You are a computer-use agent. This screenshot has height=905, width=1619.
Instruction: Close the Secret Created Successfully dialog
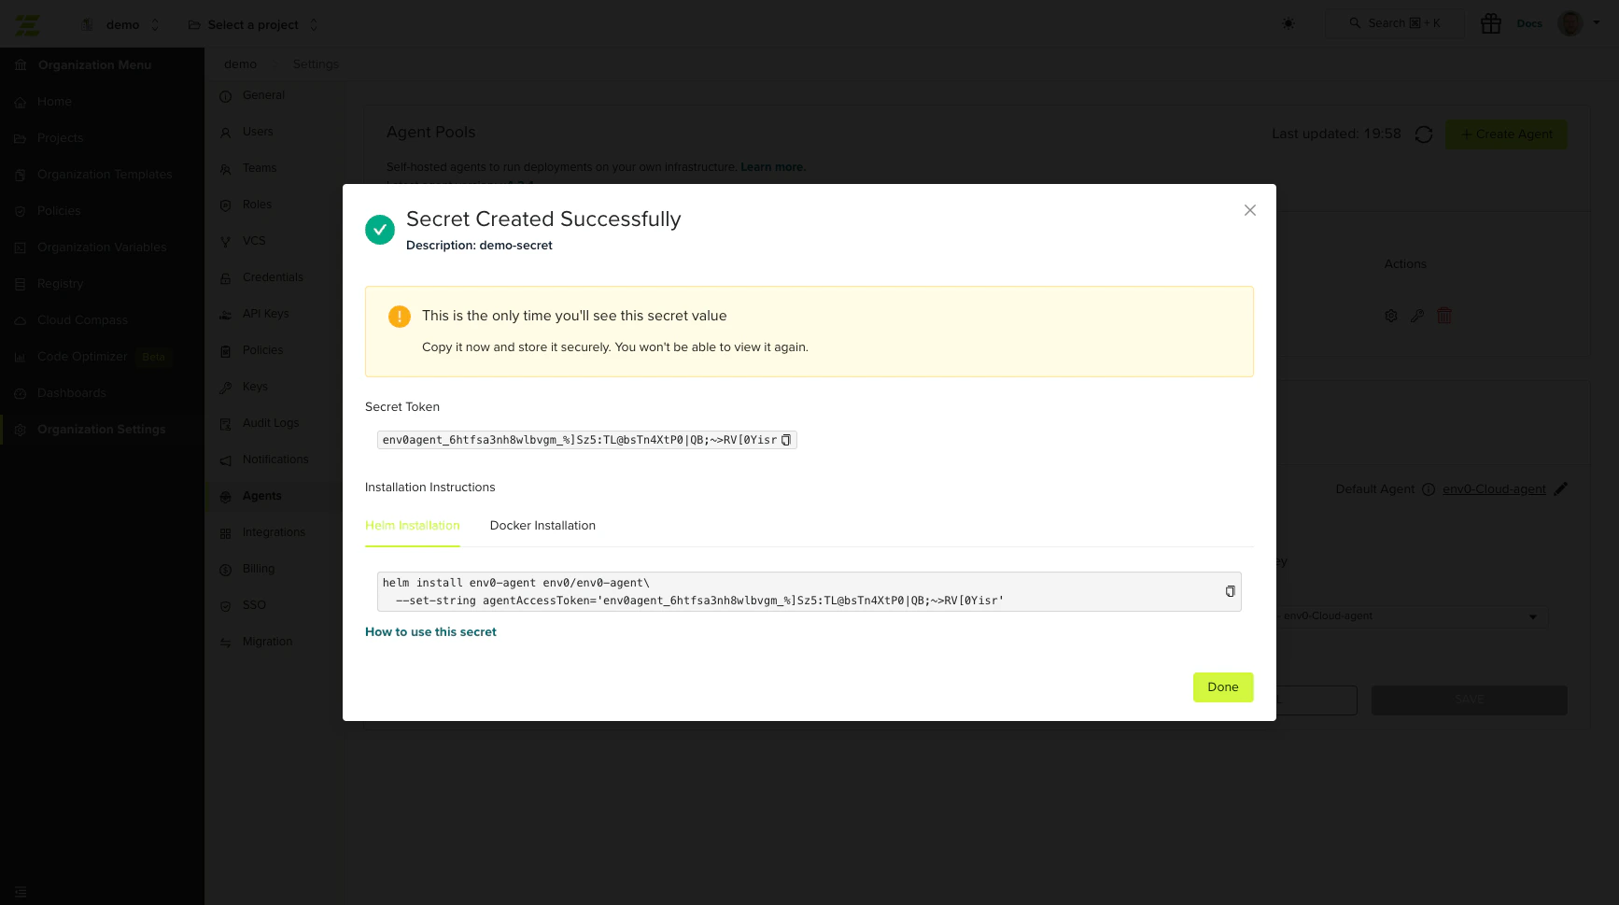(1249, 210)
